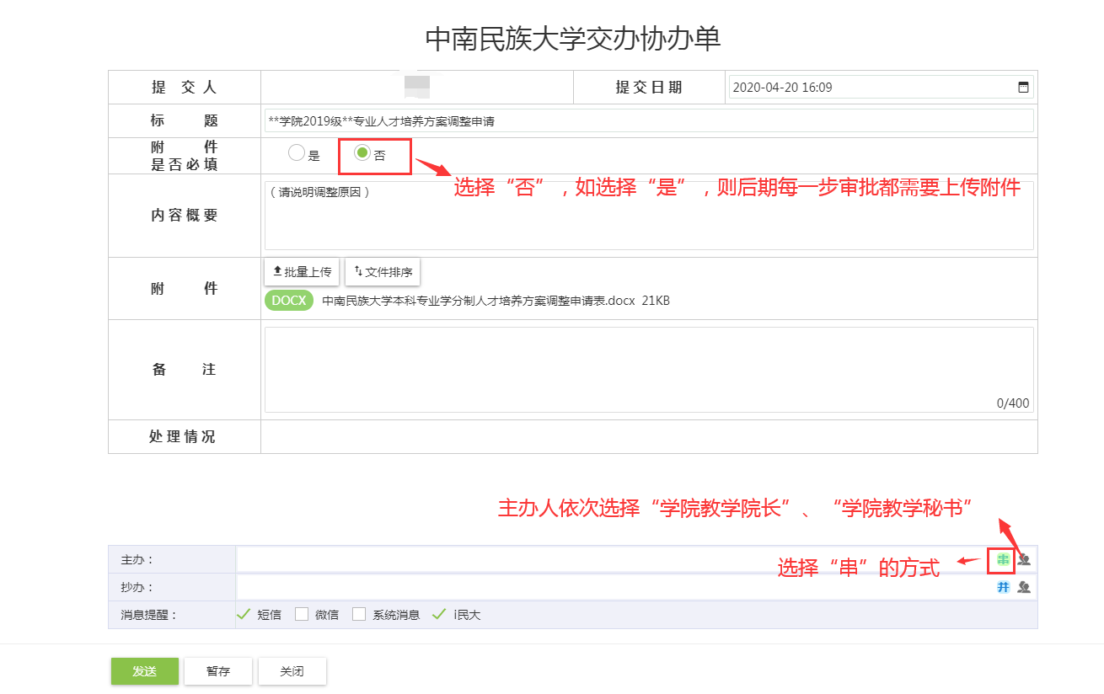Open person selector in 主办 row
This screenshot has height=694, width=1104.
(x=1024, y=559)
